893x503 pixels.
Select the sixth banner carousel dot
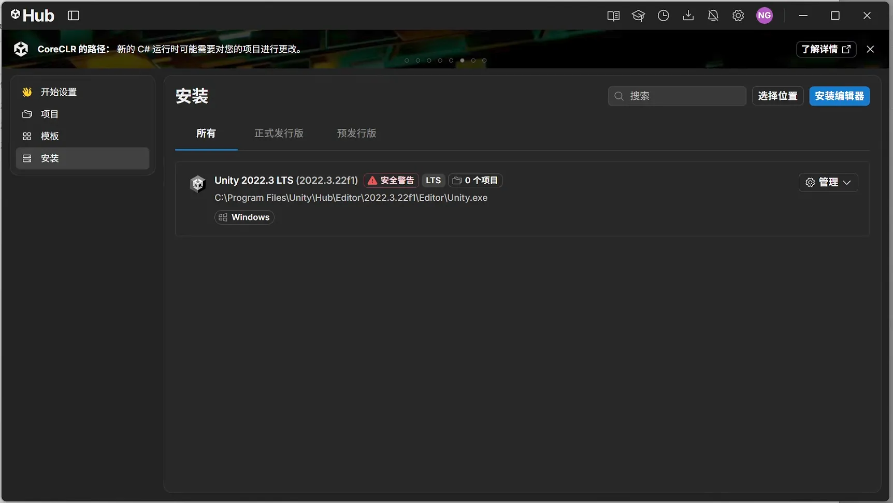pyautogui.click(x=462, y=61)
